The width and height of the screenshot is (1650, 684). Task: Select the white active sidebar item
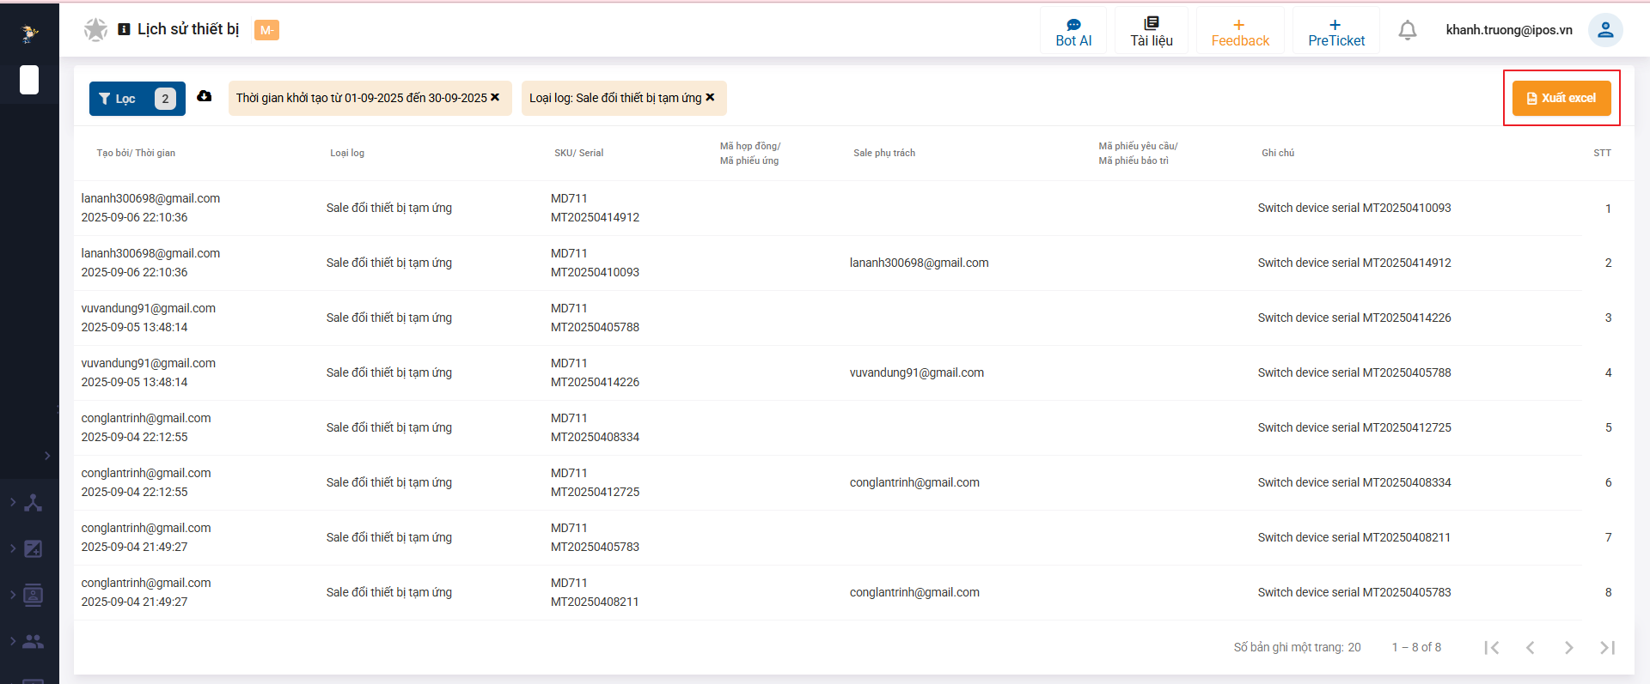click(x=29, y=80)
